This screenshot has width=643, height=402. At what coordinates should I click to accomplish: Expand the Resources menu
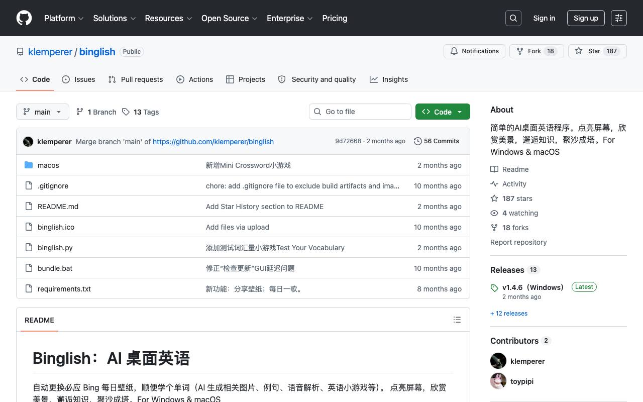tap(169, 18)
